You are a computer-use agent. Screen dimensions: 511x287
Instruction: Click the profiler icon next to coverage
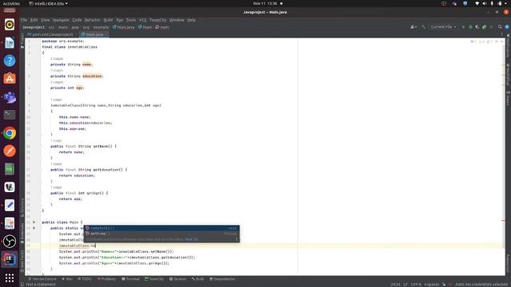[484, 27]
